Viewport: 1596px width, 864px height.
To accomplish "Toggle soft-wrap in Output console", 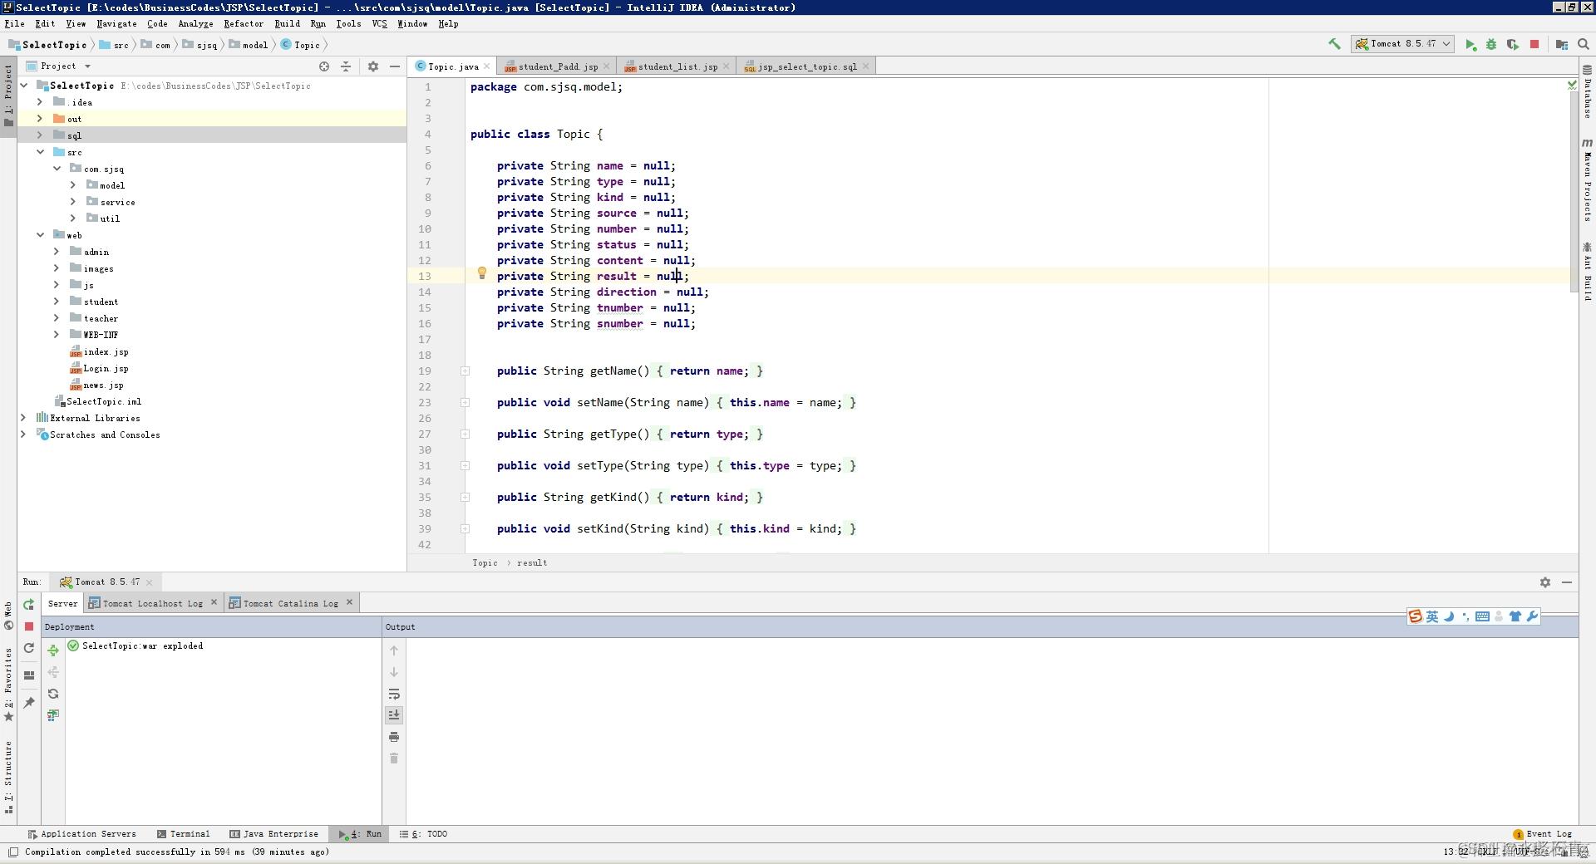I will pyautogui.click(x=394, y=694).
